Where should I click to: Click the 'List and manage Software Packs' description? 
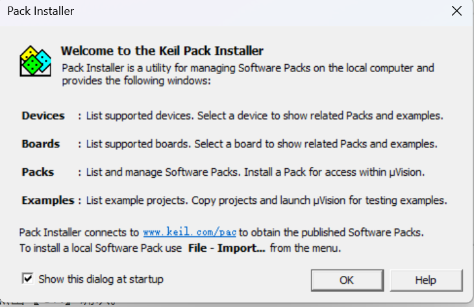click(255, 172)
